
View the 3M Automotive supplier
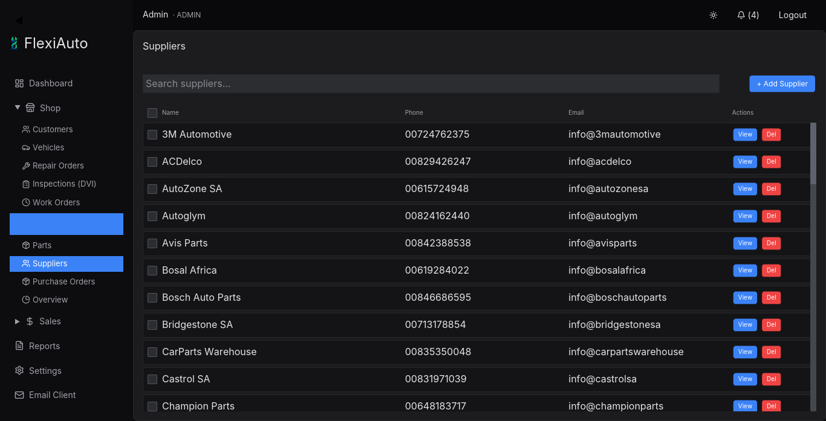click(x=745, y=135)
